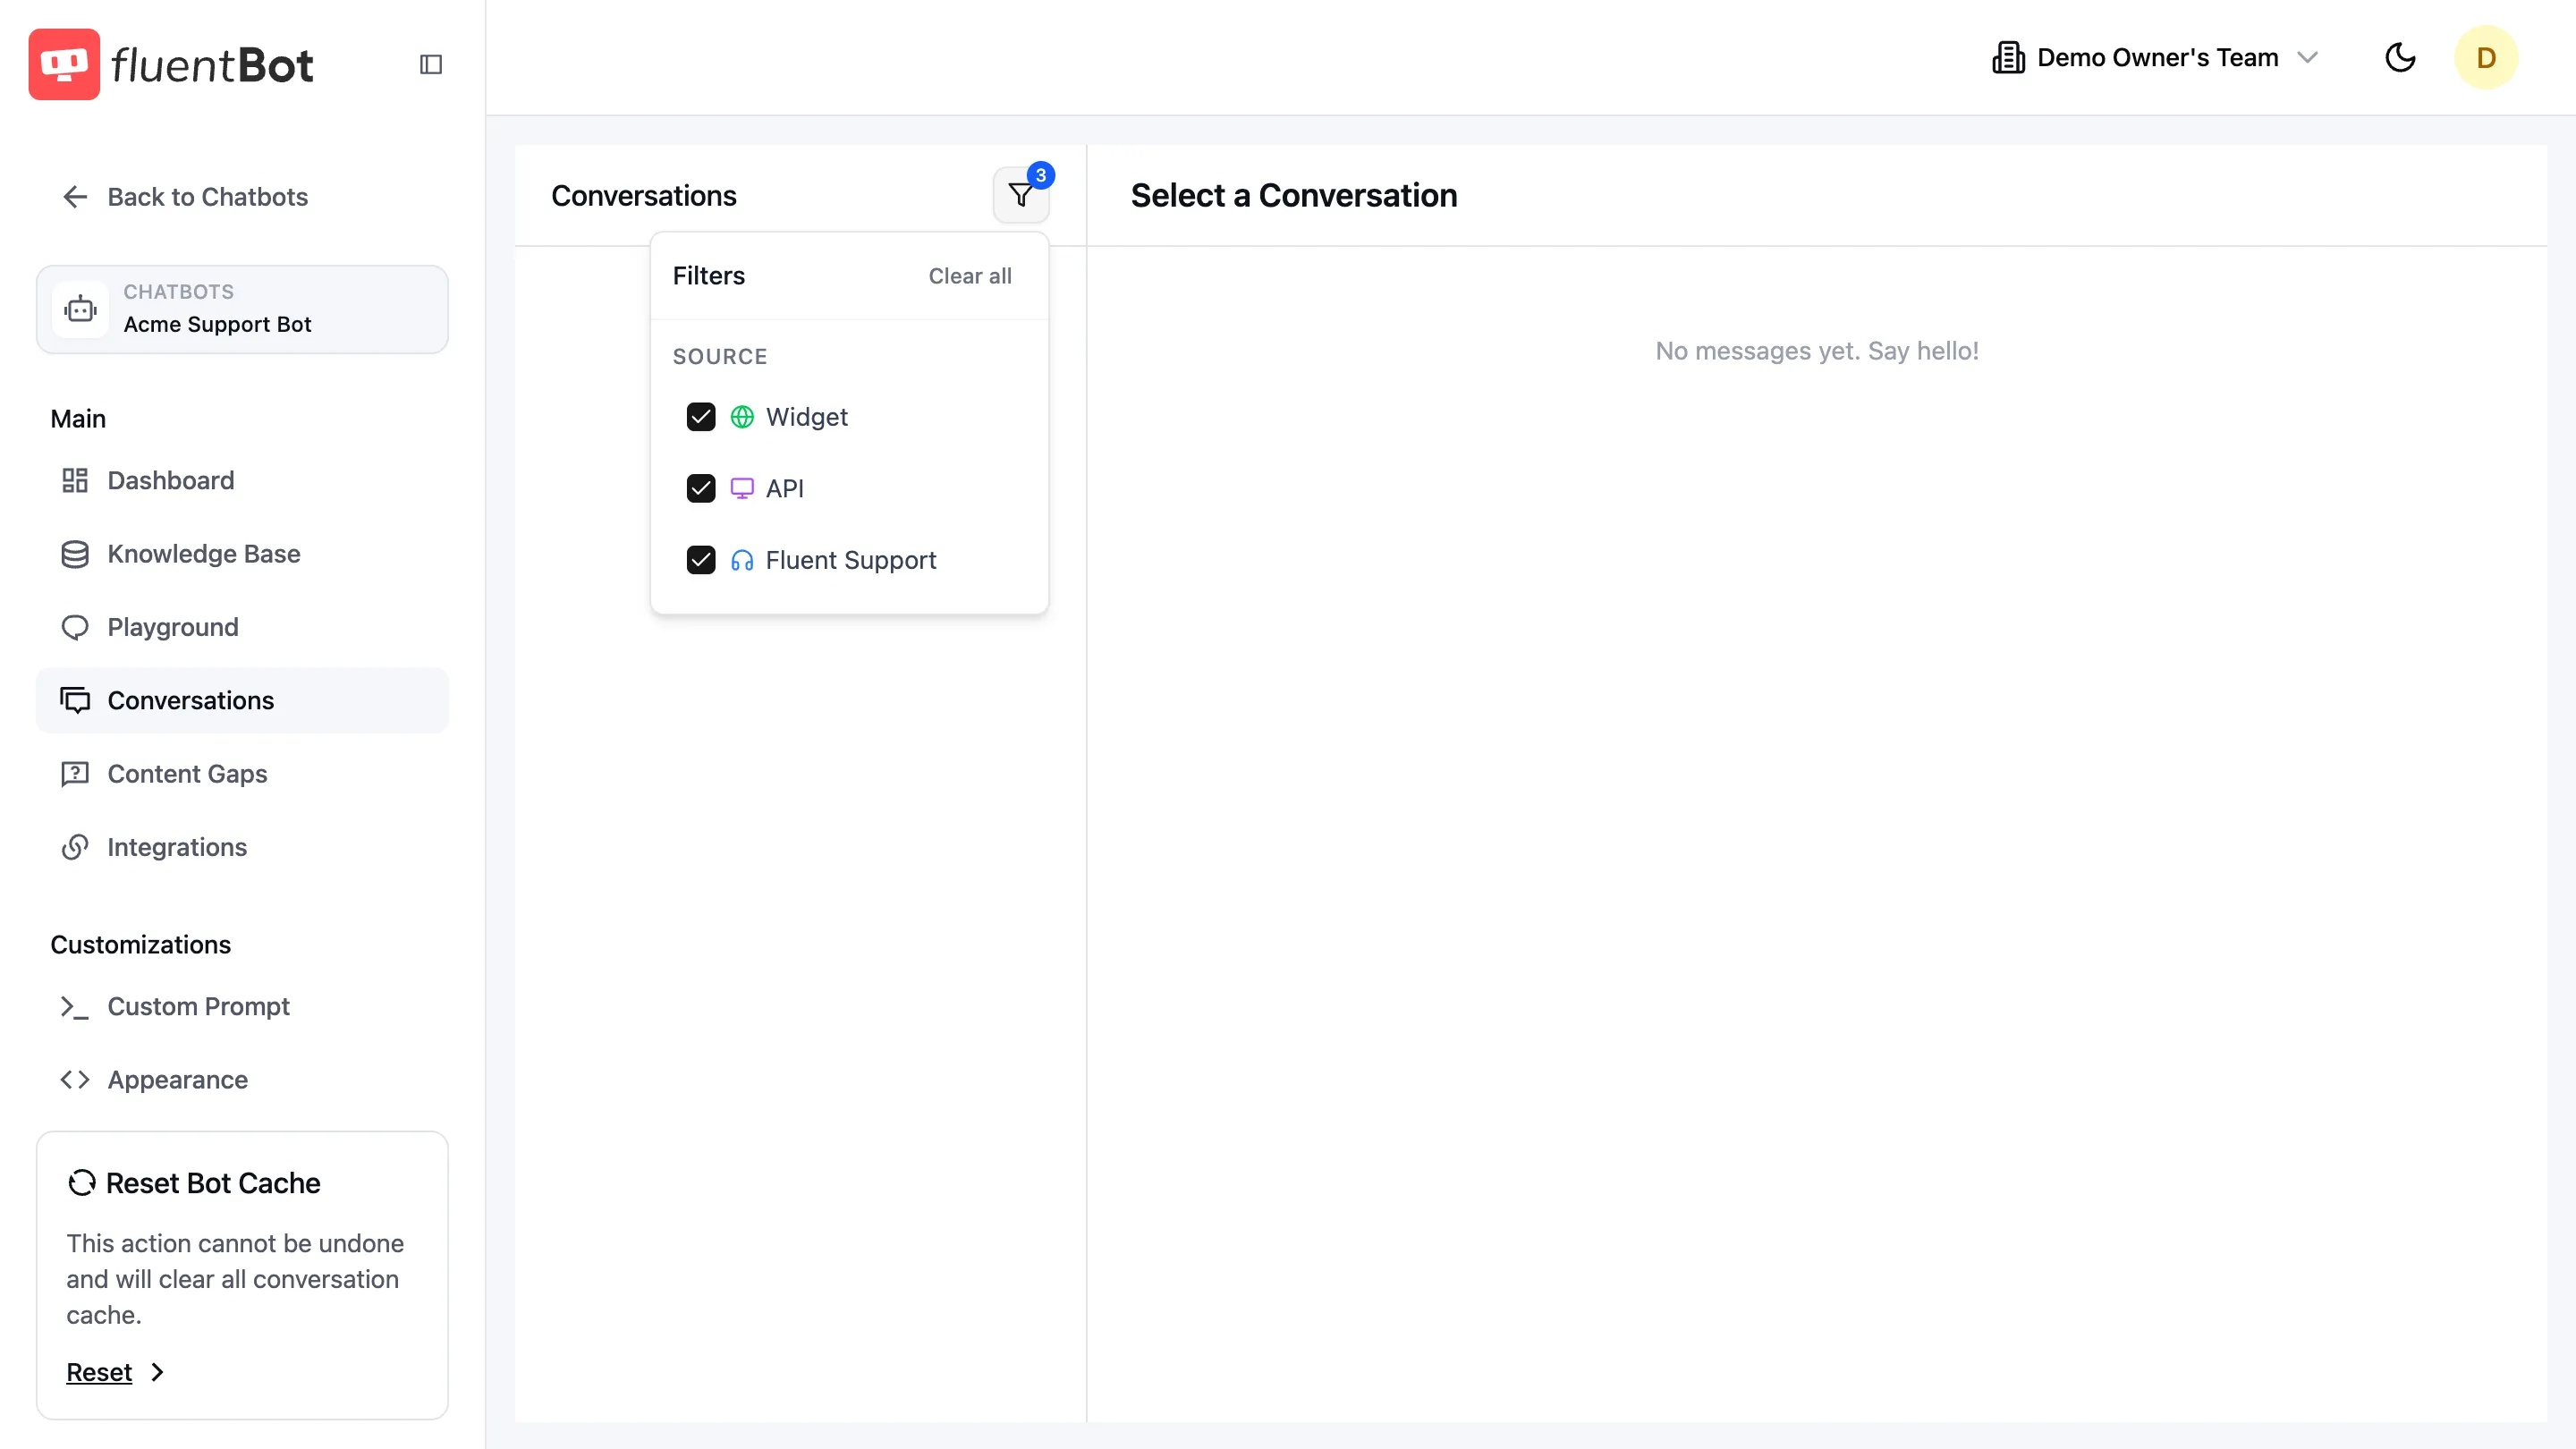Click the filter count badge showing 3
2576x1449 pixels.
click(x=1041, y=175)
